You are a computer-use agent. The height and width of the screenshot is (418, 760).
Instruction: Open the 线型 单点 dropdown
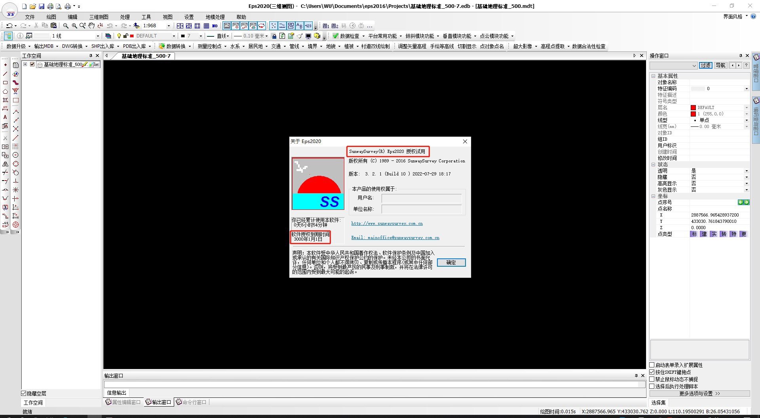click(747, 120)
